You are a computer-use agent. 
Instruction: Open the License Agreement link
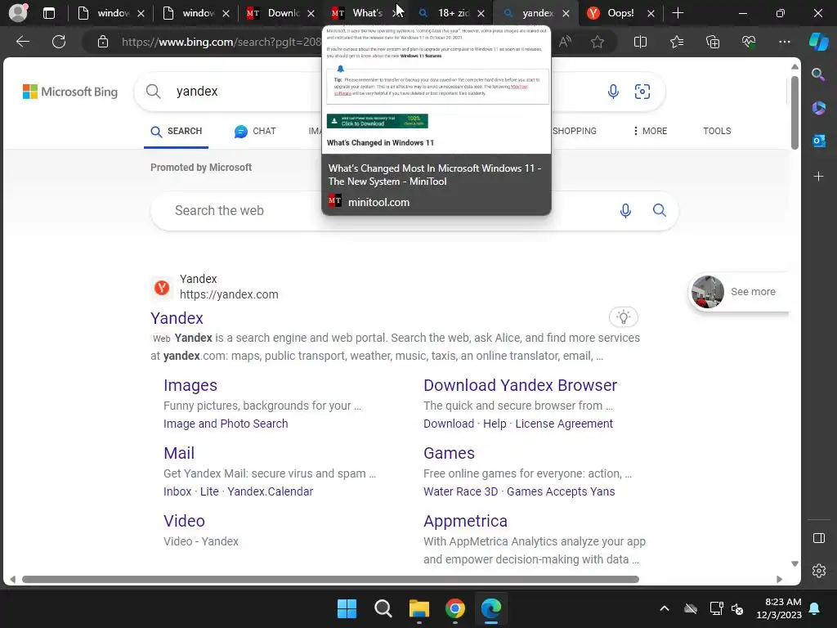pos(564,424)
